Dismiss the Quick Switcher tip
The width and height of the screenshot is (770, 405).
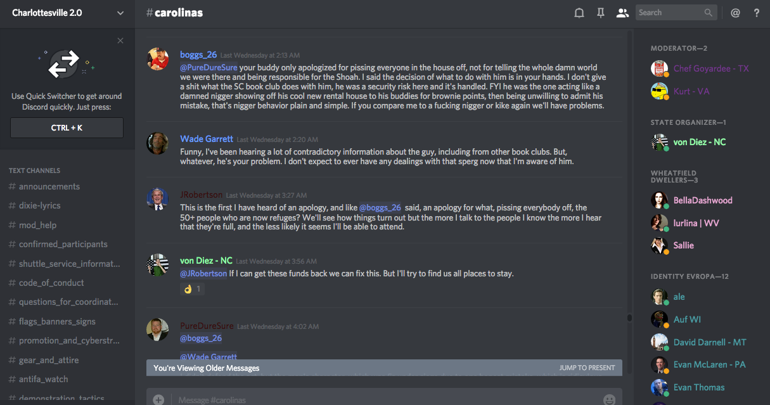point(120,41)
